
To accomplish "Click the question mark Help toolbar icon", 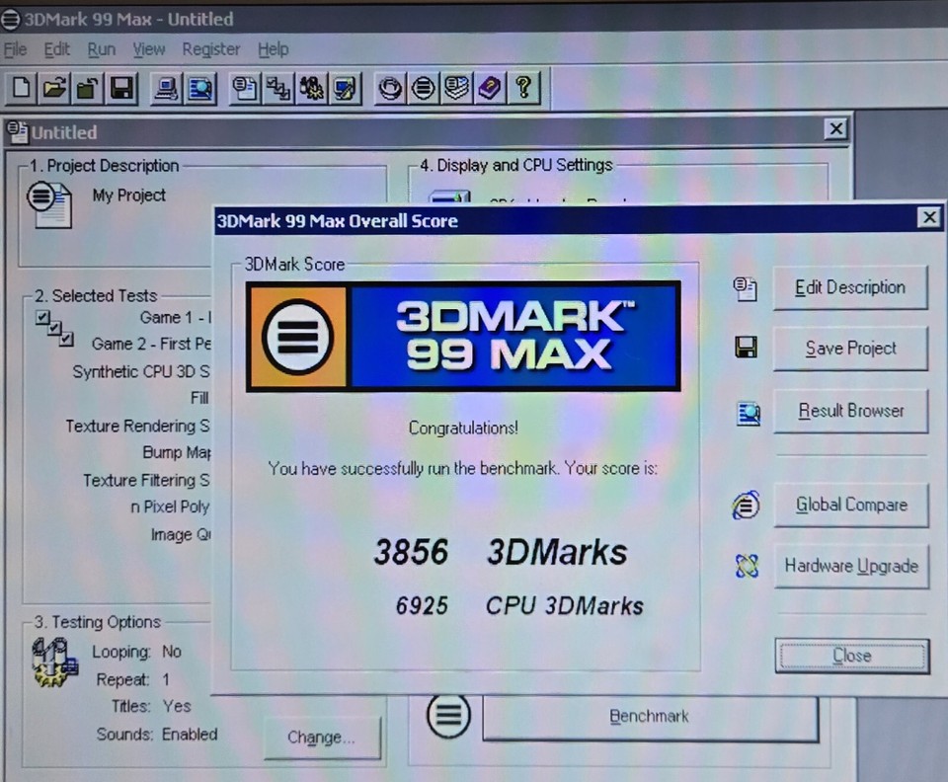I will pyautogui.click(x=523, y=88).
